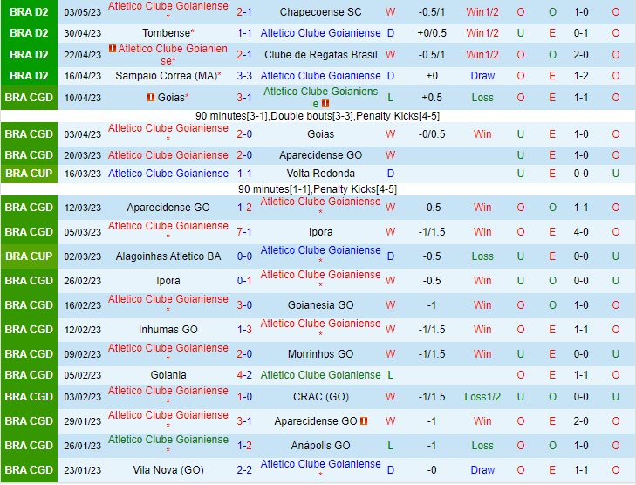Screen dimensions: 636x485
Task: Click Aparecidense GO home team on 12/03/23
Action: 168,208
